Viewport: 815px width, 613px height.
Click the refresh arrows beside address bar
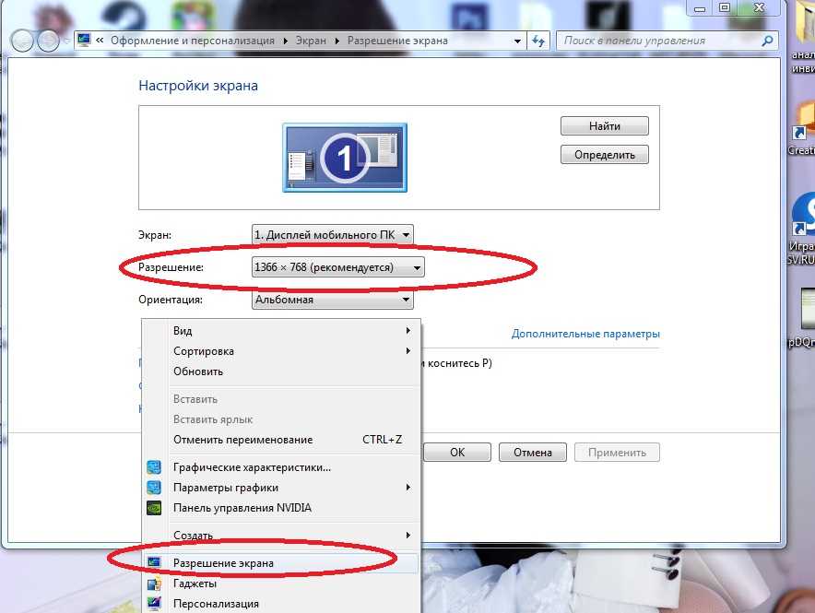click(x=538, y=41)
